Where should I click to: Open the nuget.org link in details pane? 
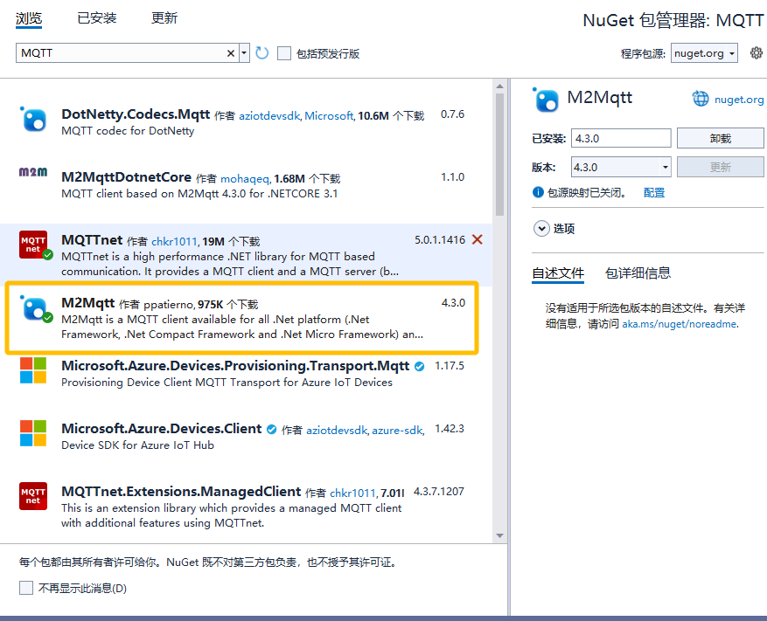click(739, 100)
